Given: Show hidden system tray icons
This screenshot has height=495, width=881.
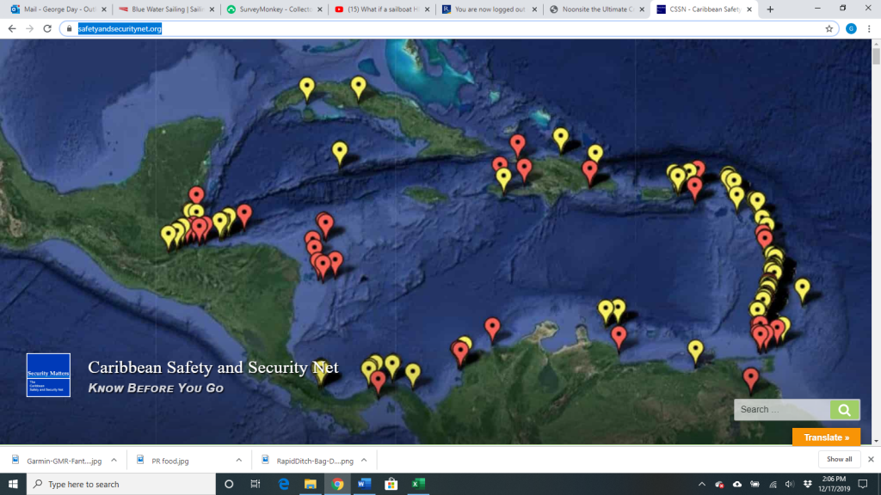Looking at the screenshot, I should pos(701,484).
